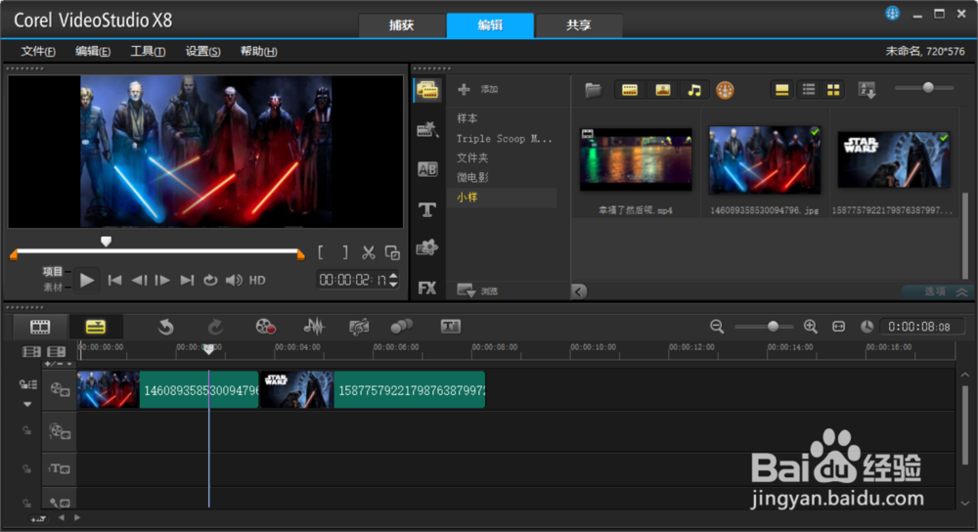Screen dimensions: 978x532
Task: Open the 文件(F) menu
Action: (38, 51)
